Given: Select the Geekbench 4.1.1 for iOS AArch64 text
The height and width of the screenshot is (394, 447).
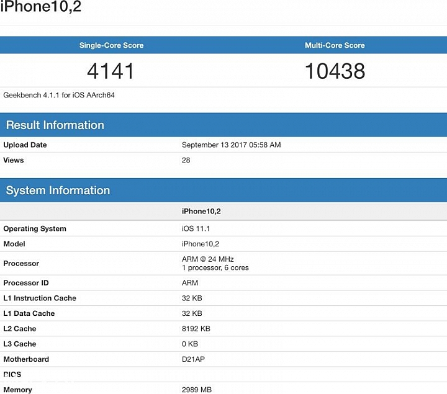Looking at the screenshot, I should click(x=59, y=95).
